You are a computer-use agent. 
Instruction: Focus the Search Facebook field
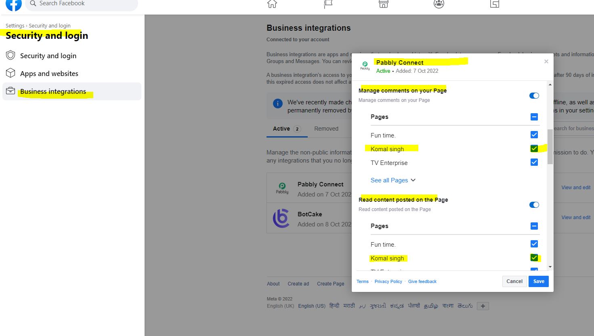coord(82,4)
